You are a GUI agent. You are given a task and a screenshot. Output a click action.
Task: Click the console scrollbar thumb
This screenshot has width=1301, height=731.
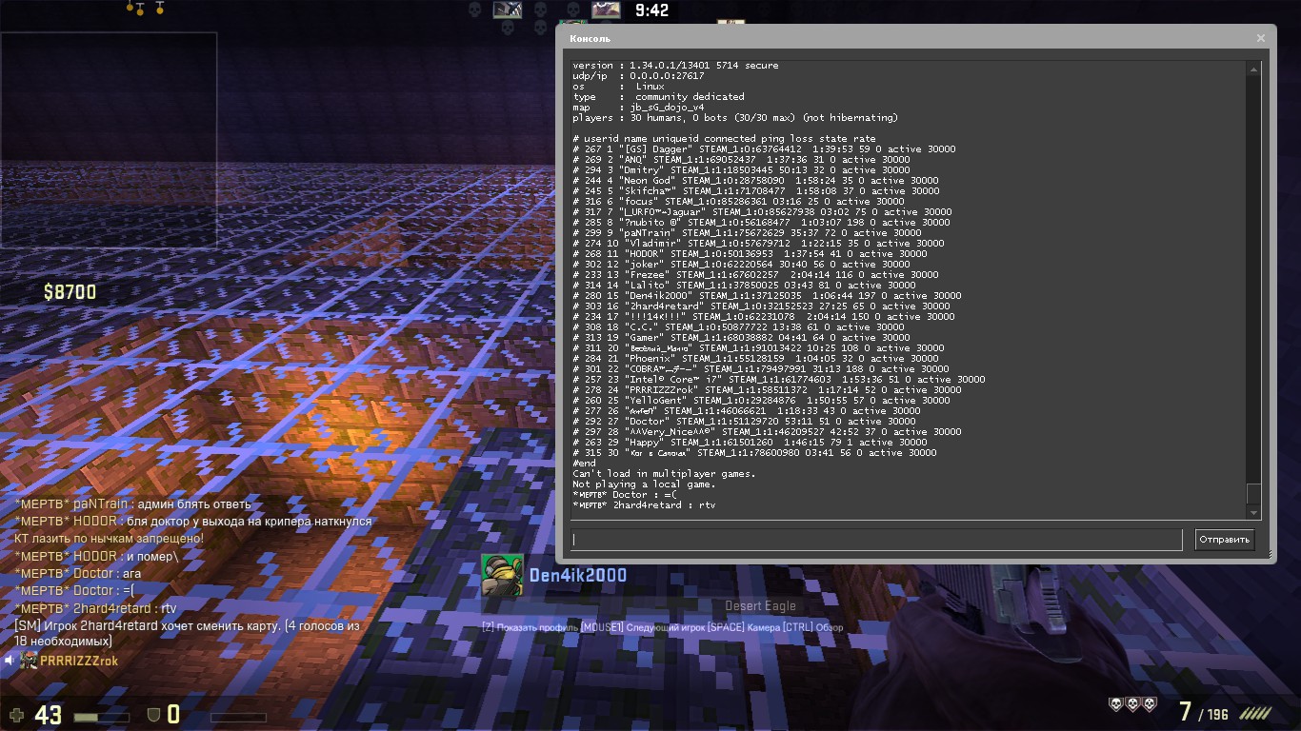click(1253, 495)
